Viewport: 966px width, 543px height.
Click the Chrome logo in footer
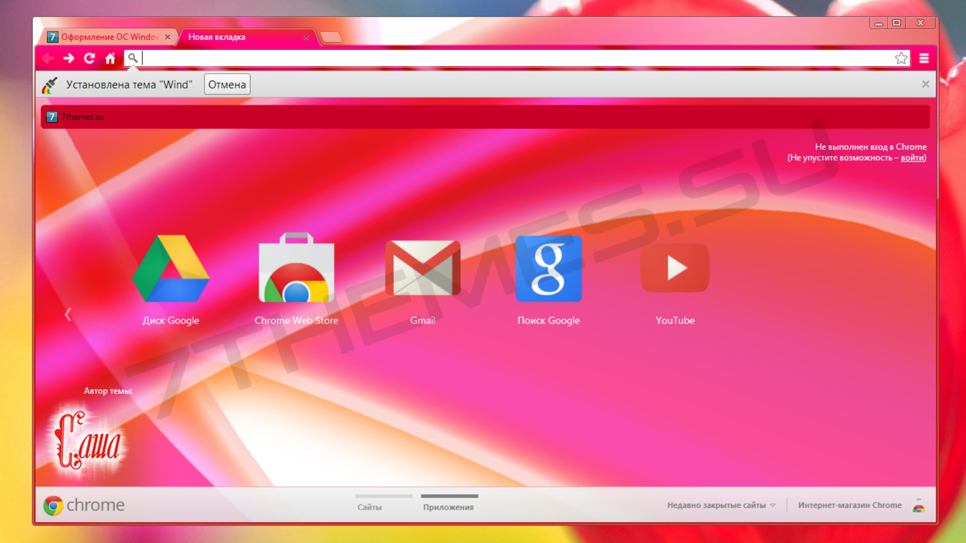[x=84, y=505]
